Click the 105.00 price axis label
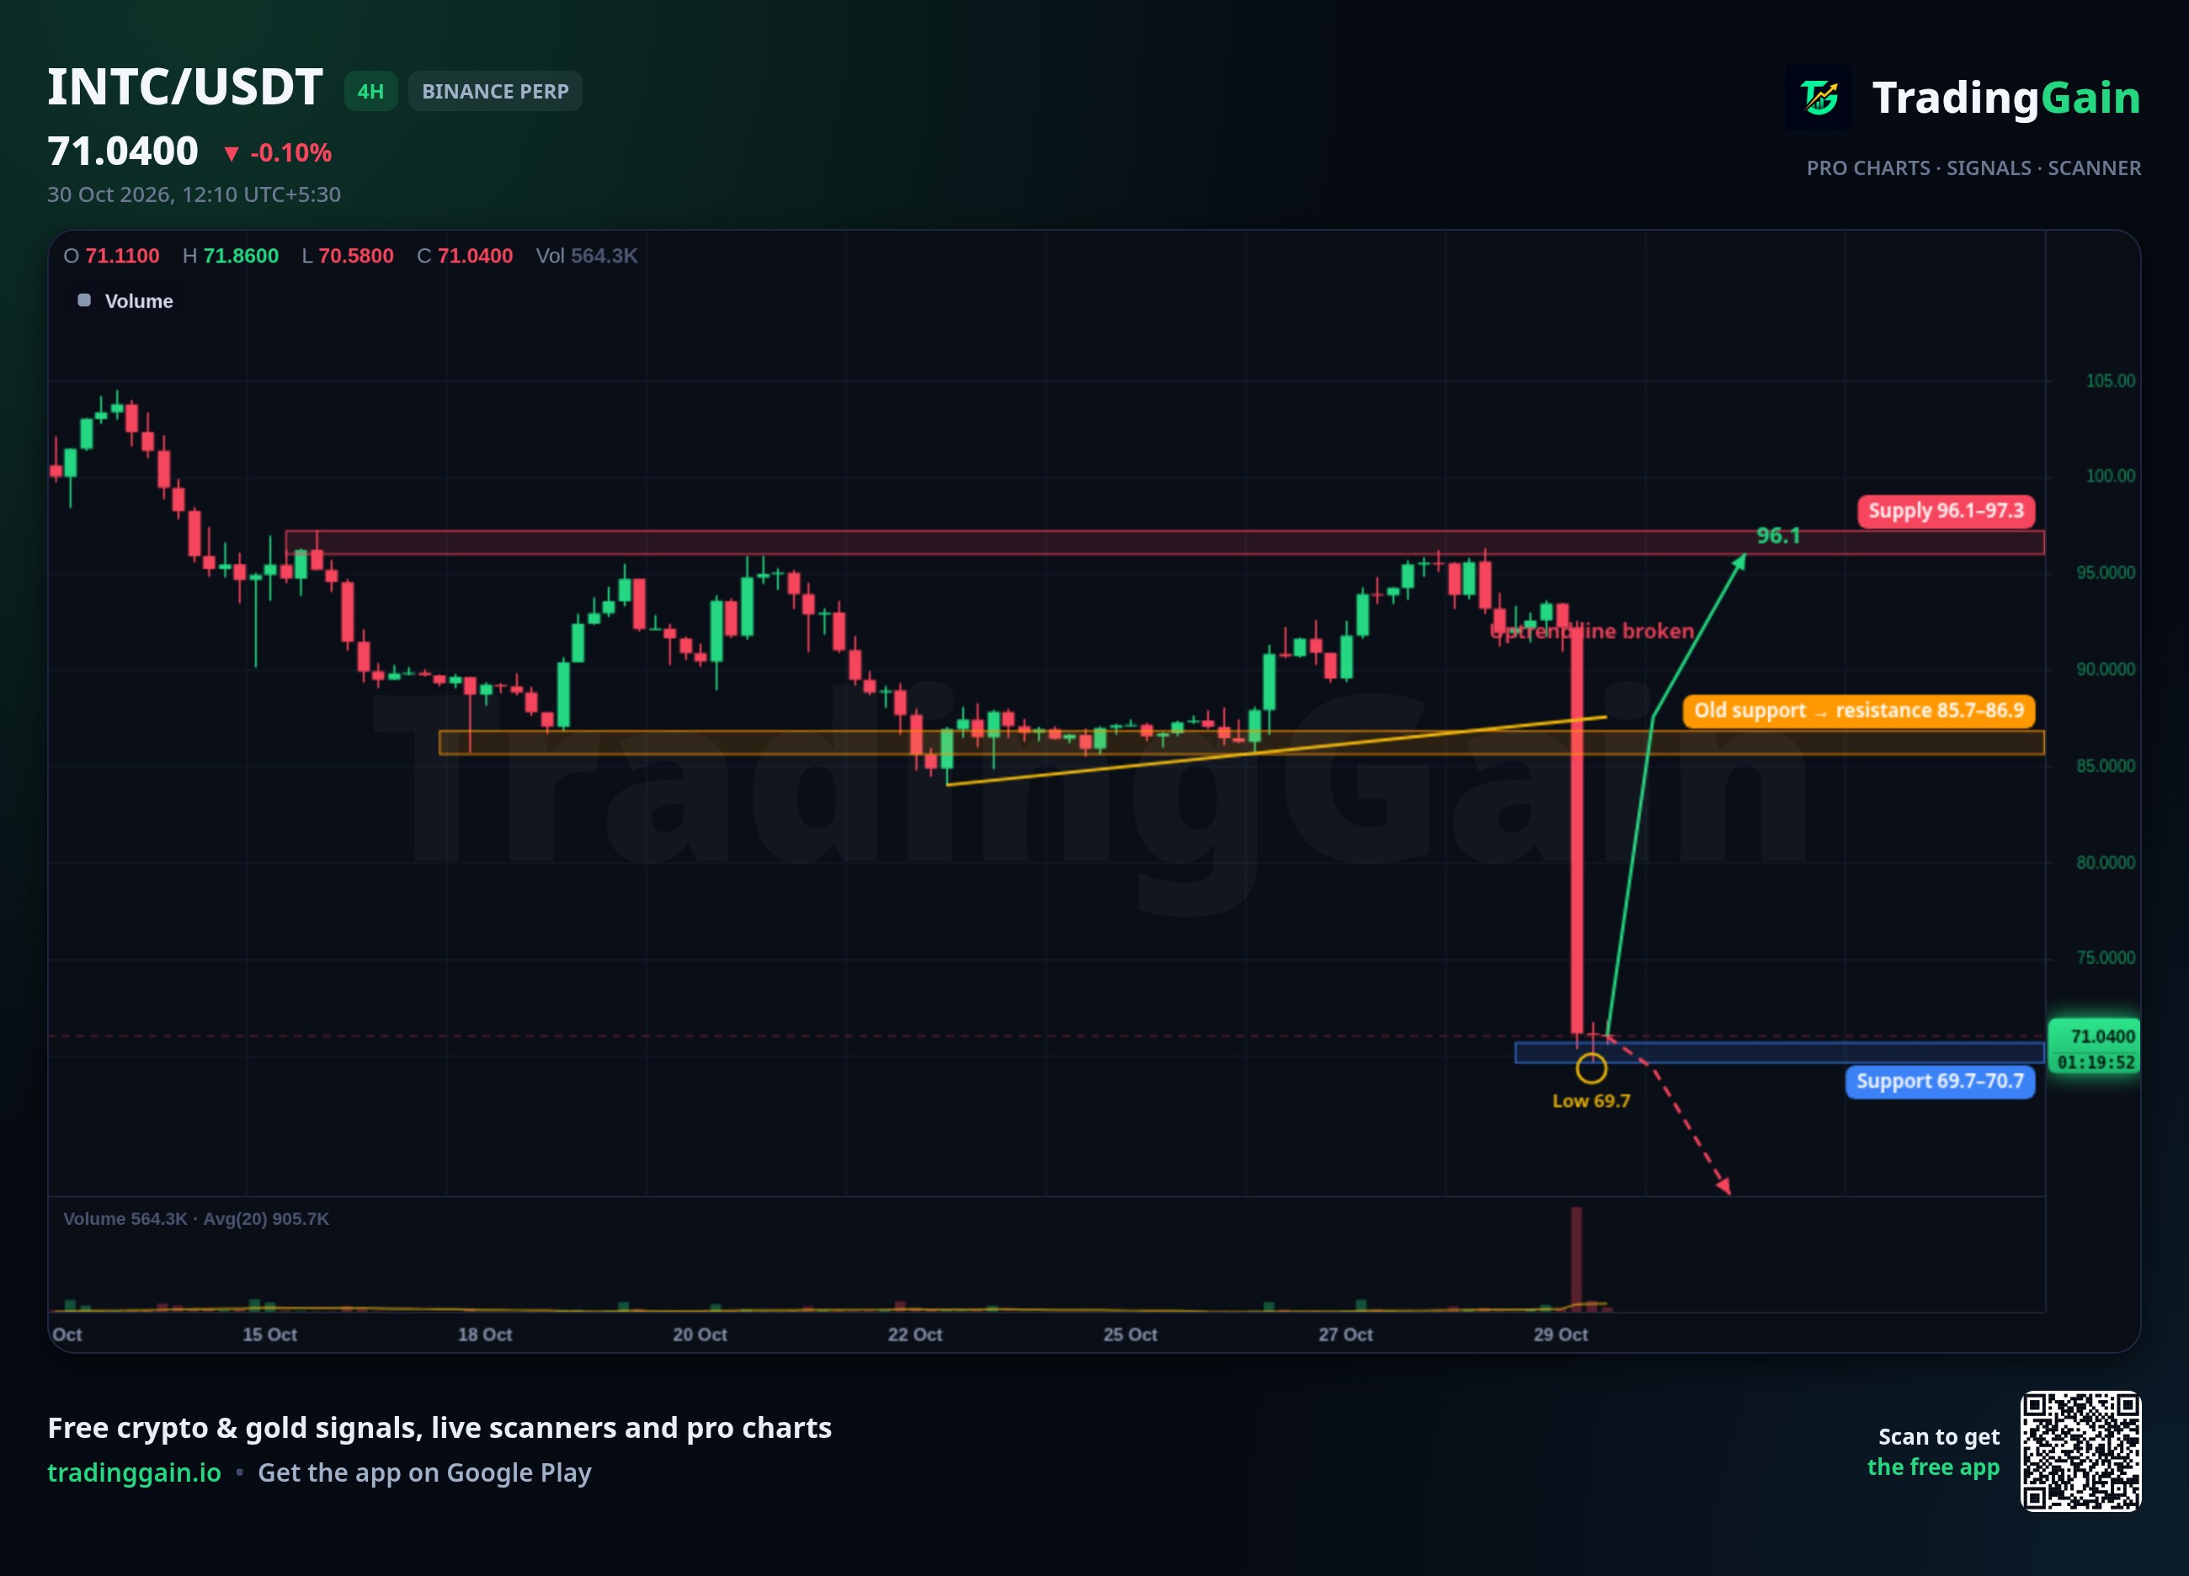The width and height of the screenshot is (2189, 1576). tap(2110, 381)
